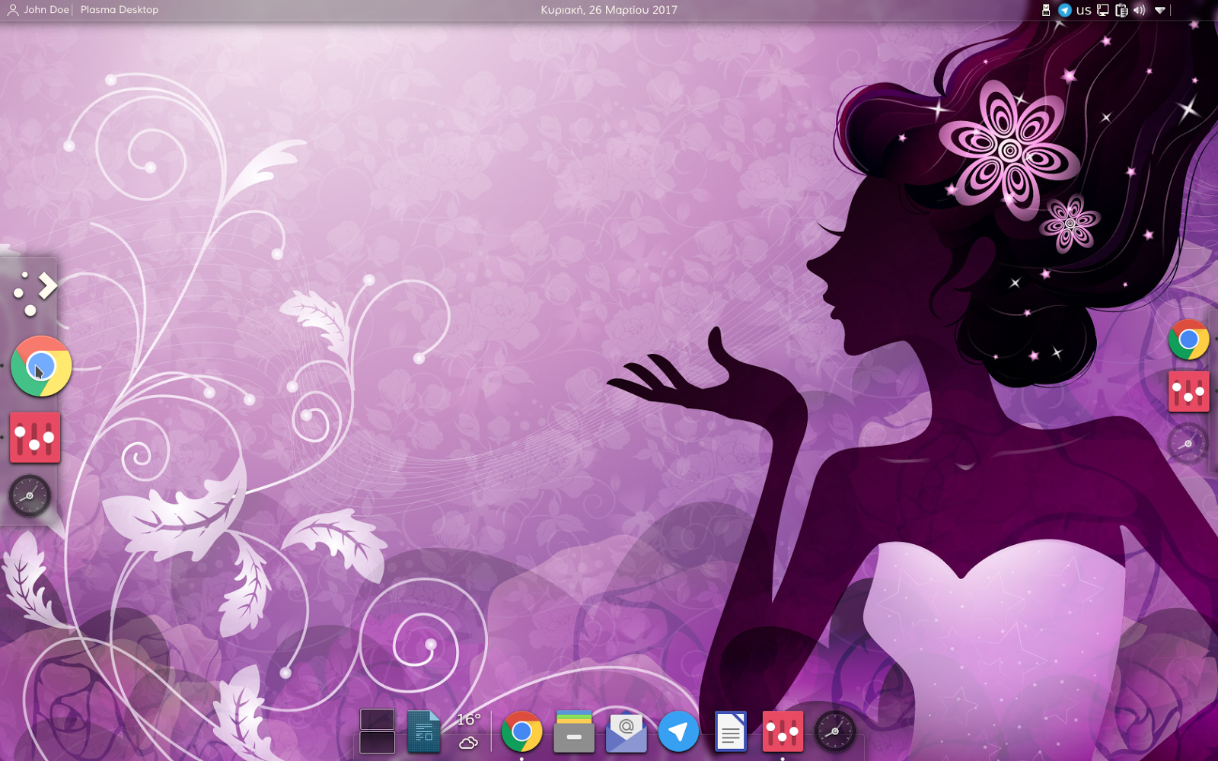Switch to lower virtual desktop in pager
The width and height of the screenshot is (1218, 761).
click(x=378, y=742)
